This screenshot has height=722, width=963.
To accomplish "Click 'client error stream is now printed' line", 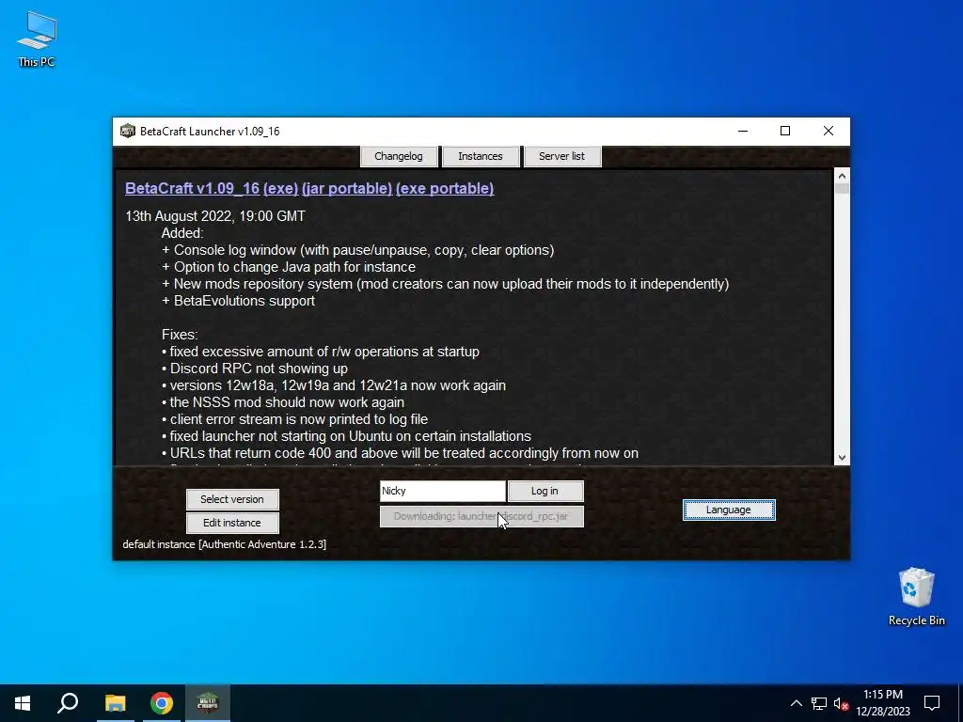I will coord(294,419).
